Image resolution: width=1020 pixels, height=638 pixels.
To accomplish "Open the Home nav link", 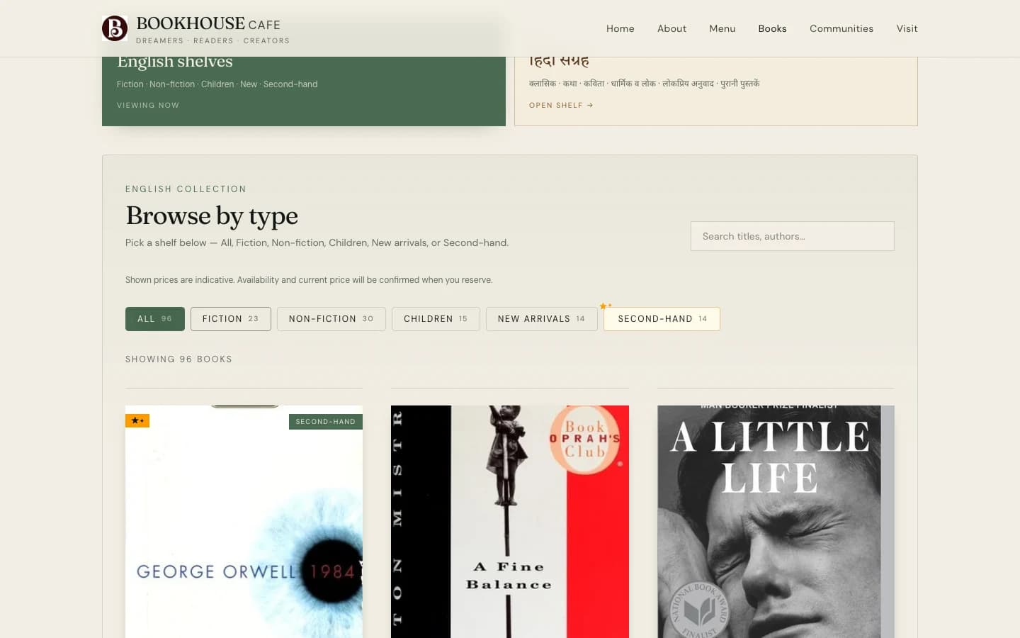I will (620, 28).
